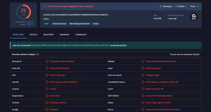This screenshot has height=112, width=211.
Task: Click Win32.Trojan.Agent.JPLTWU result
Action: tap(158, 103)
